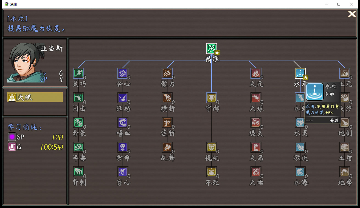Click the 火元 fire element skill

click(256, 73)
